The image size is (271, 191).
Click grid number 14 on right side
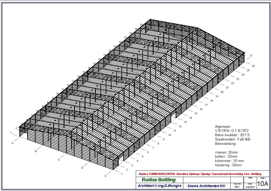pos(190,118)
